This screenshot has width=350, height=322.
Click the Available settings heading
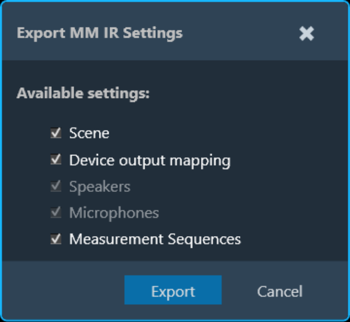pos(83,93)
